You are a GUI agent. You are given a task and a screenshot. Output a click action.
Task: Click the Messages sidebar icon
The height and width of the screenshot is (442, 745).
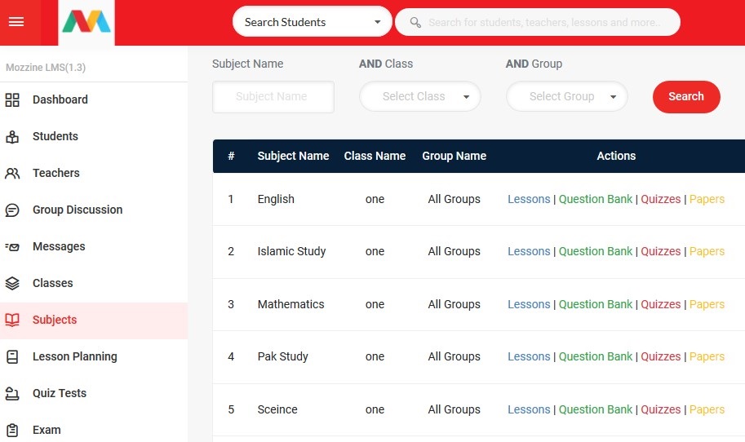coord(12,247)
